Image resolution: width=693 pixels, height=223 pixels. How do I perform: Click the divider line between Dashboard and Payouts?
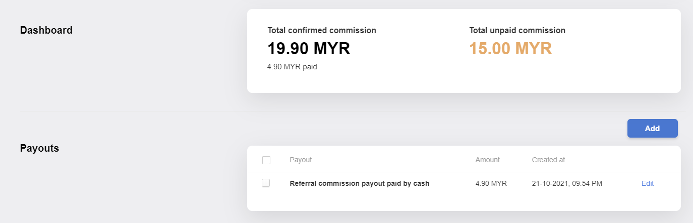353,111
